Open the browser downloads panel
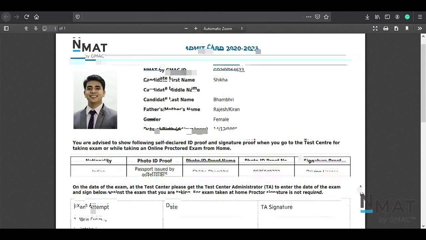 tap(367, 17)
